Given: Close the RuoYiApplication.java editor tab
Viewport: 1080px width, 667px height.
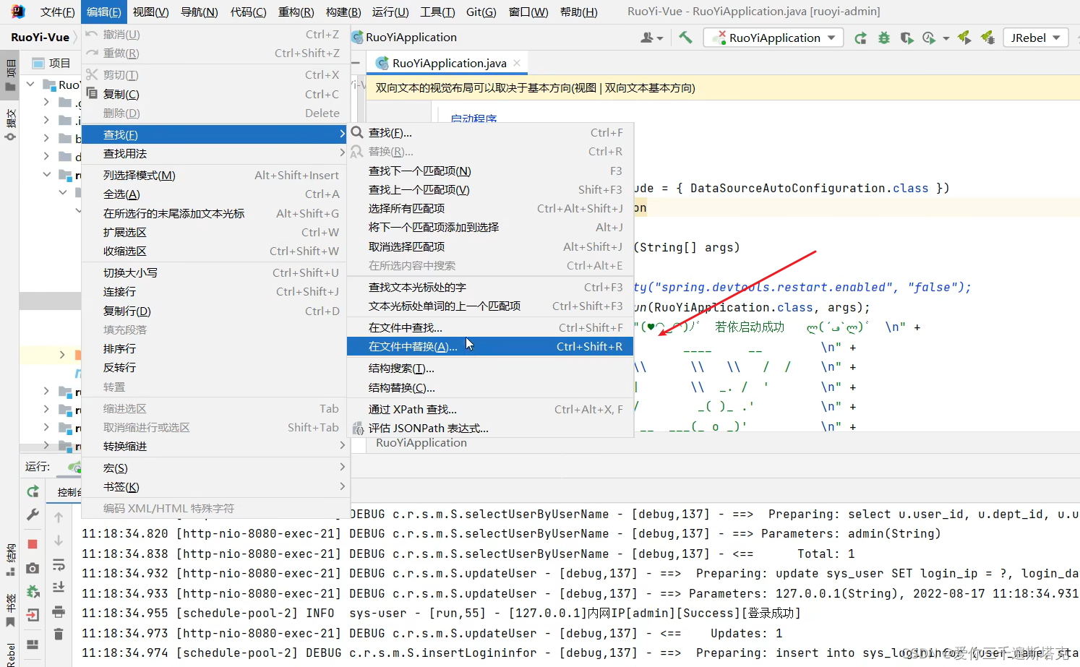Looking at the screenshot, I should click(x=517, y=63).
